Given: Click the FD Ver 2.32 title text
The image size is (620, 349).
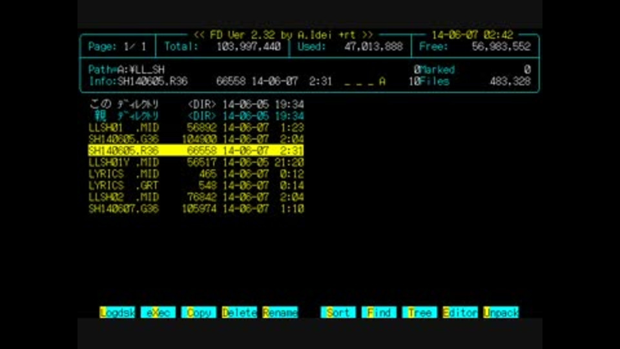Looking at the screenshot, I should 283,35.
